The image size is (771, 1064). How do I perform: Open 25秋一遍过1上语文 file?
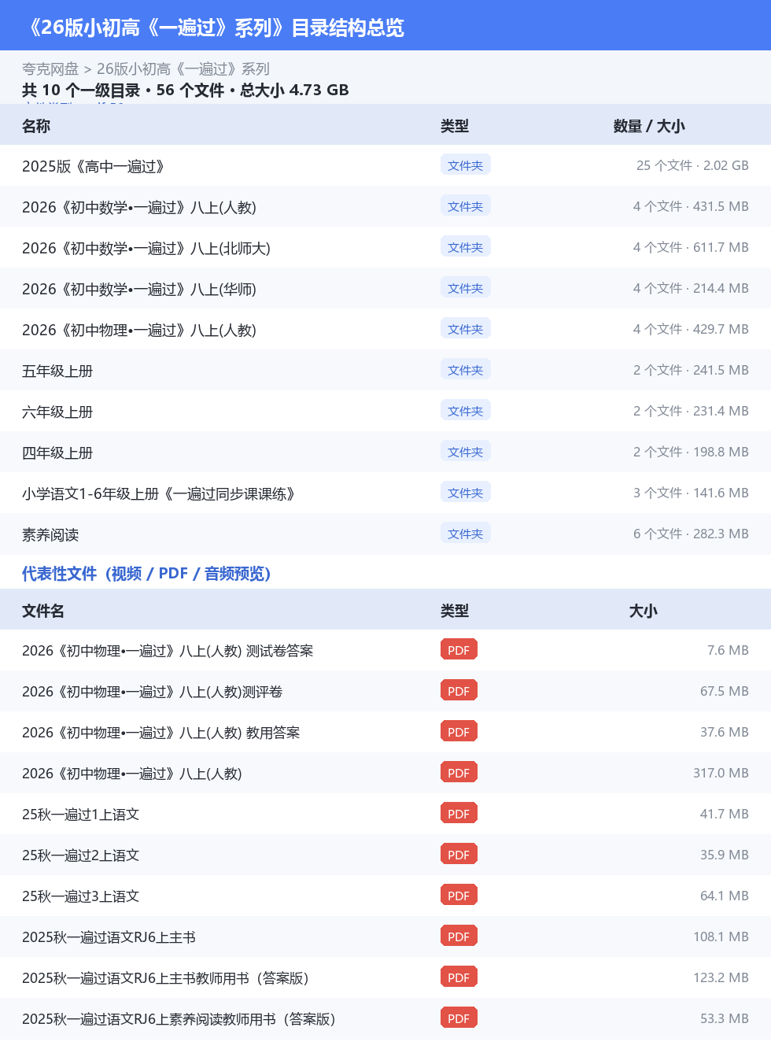[x=81, y=815]
